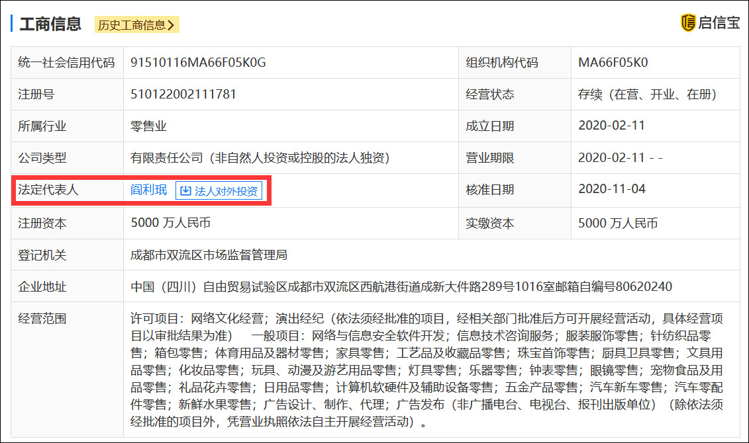749x443 pixels.
Task: Click status value 存续（在营、开业、在册）
Action: 647,95
